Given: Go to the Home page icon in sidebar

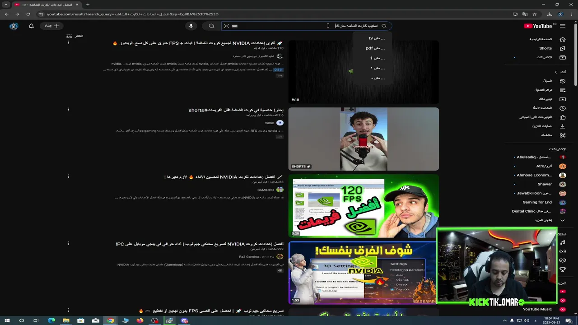Looking at the screenshot, I should [562, 39].
